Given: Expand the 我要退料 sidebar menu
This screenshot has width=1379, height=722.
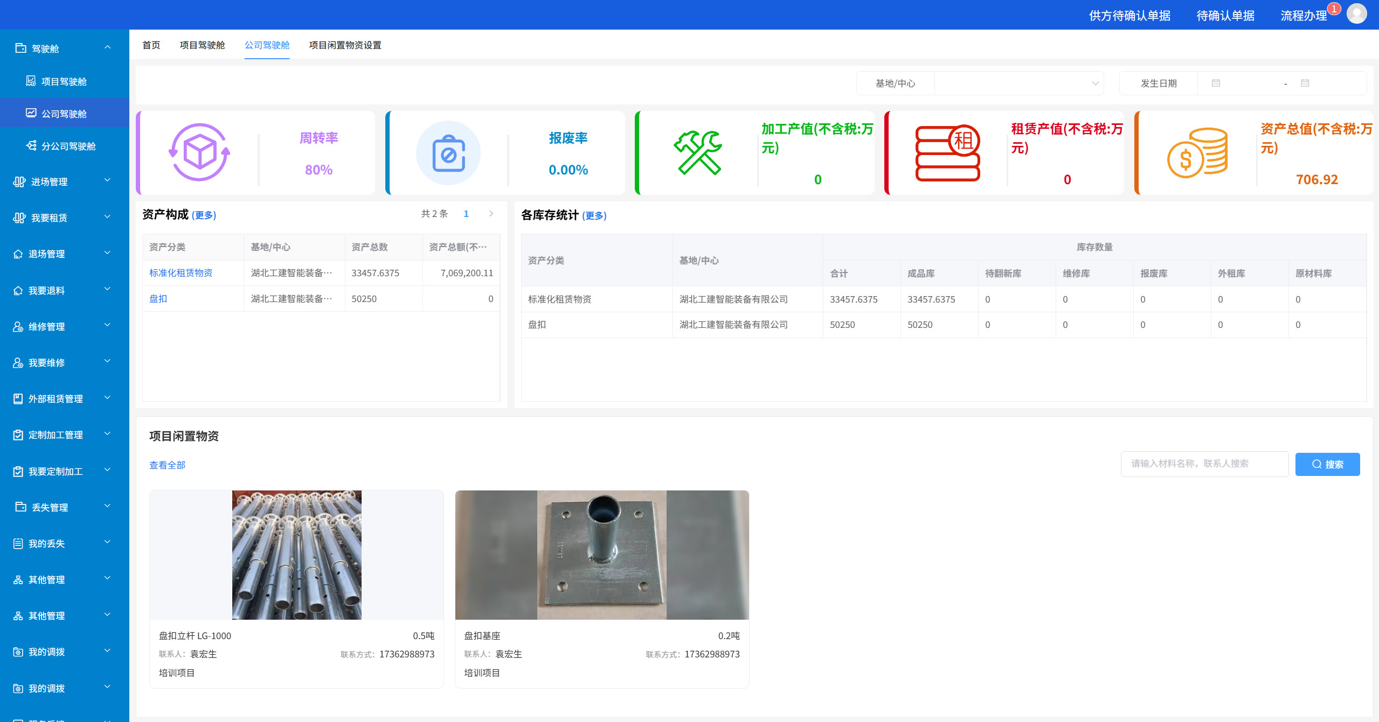Looking at the screenshot, I should pyautogui.click(x=107, y=289).
